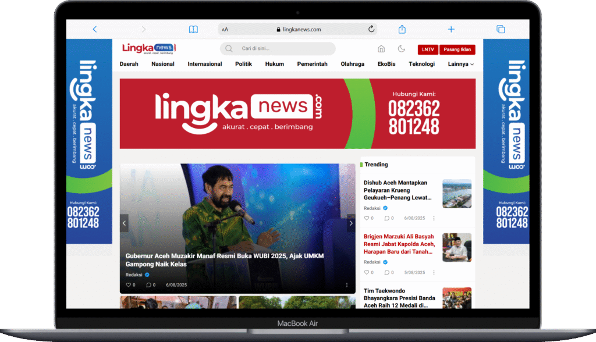The height and width of the screenshot is (342, 596).
Task: Click the home icon in site header
Action: coord(381,49)
